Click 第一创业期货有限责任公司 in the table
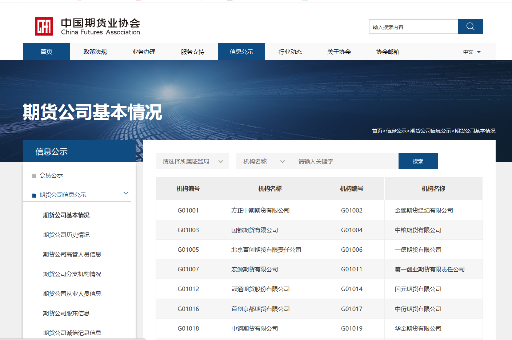The height and width of the screenshot is (340, 512). 430,269
